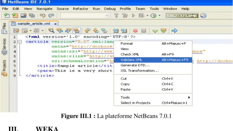This screenshot has width=233, height=131.
Task: Click the Stop Macro Recording square icon
Action: click(144, 31)
